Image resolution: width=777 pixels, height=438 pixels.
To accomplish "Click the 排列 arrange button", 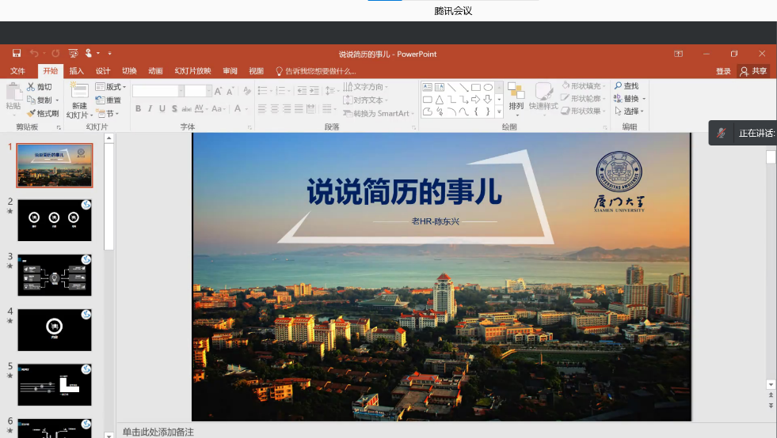I will [516, 97].
